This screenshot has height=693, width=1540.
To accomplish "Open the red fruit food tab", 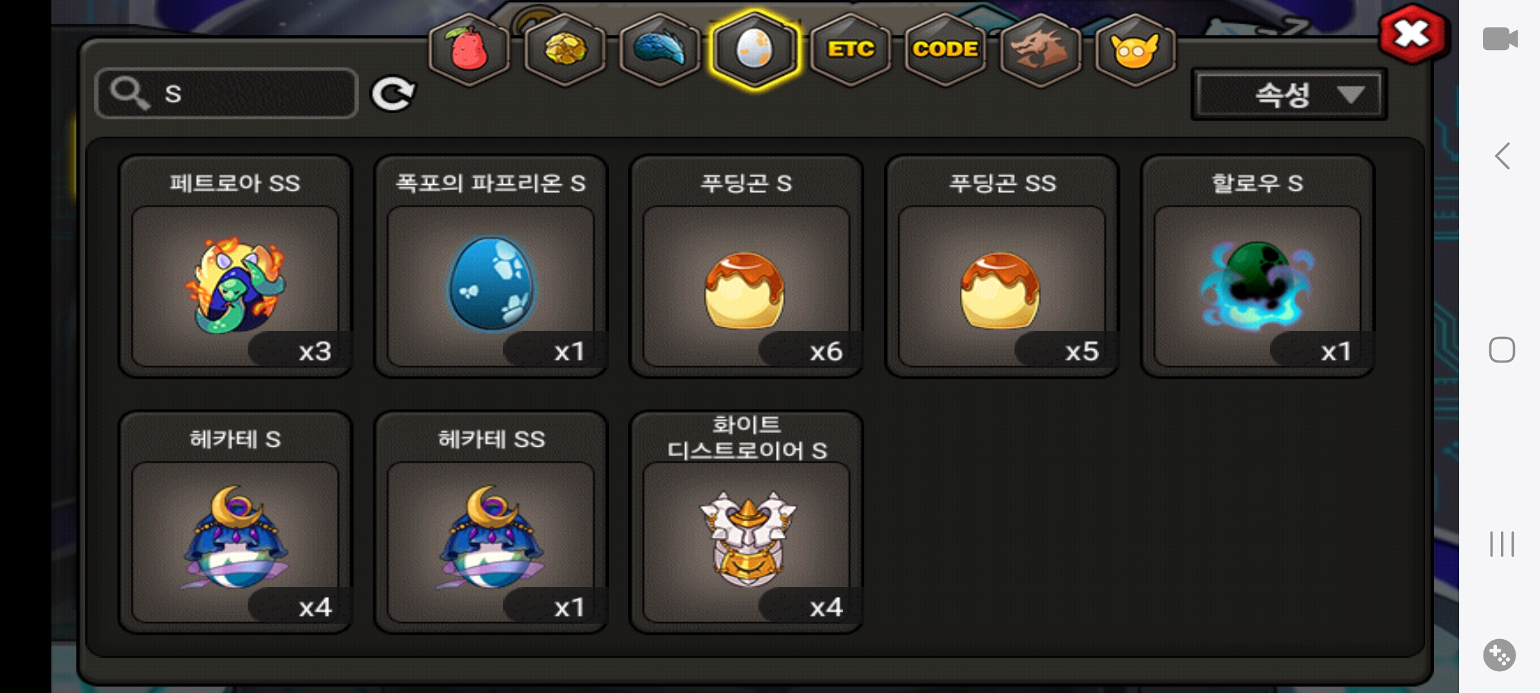I will (x=469, y=50).
